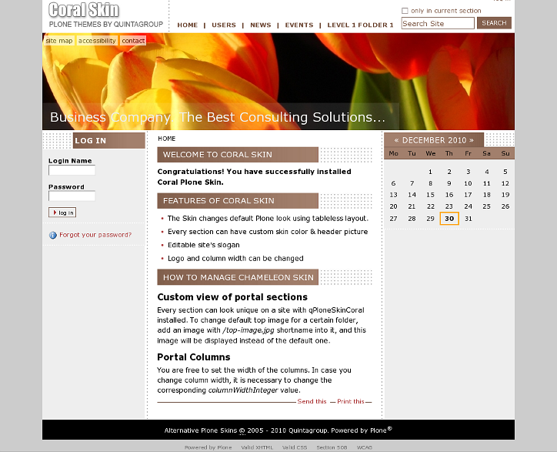The image size is (557, 452).
Task: Click the DECEMBER 2010 calendar header
Action: click(434, 140)
